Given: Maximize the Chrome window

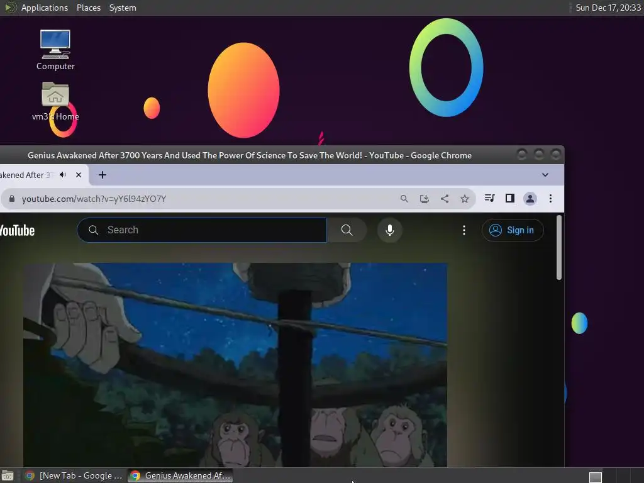Looking at the screenshot, I should [x=539, y=155].
